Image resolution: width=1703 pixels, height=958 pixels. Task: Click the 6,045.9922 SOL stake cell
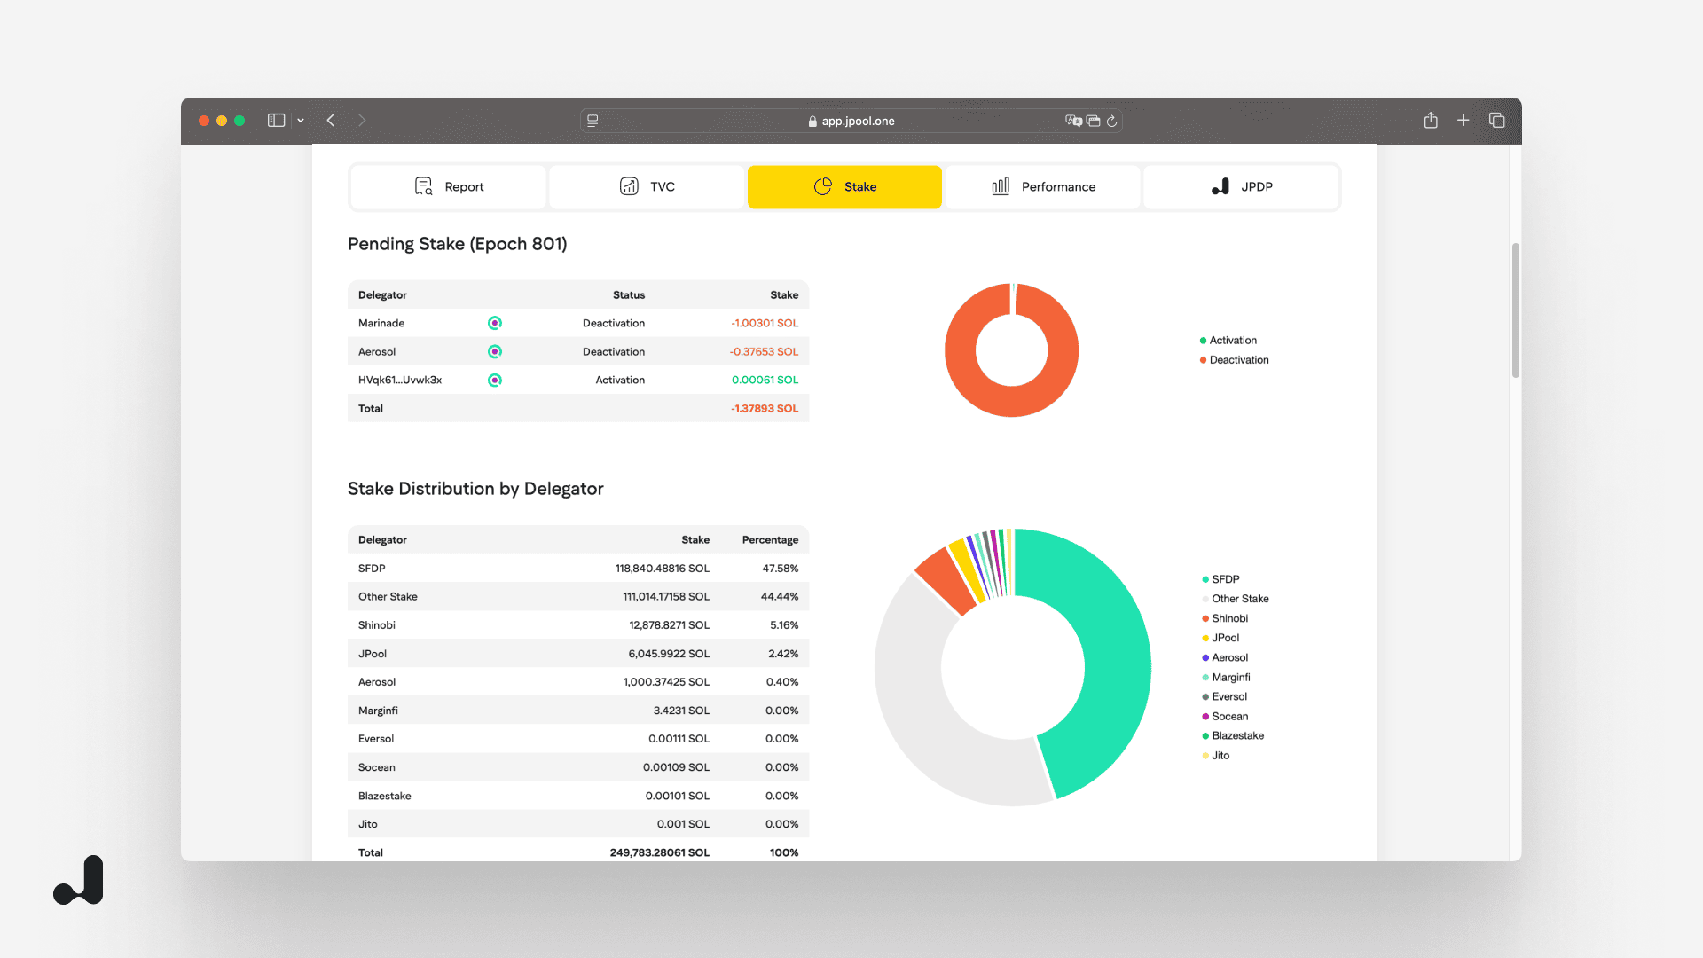[669, 653]
